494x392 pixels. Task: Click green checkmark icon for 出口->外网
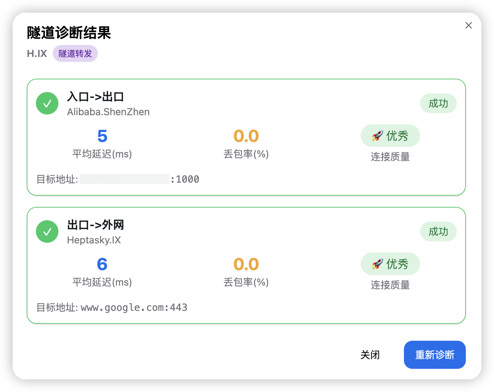47,231
